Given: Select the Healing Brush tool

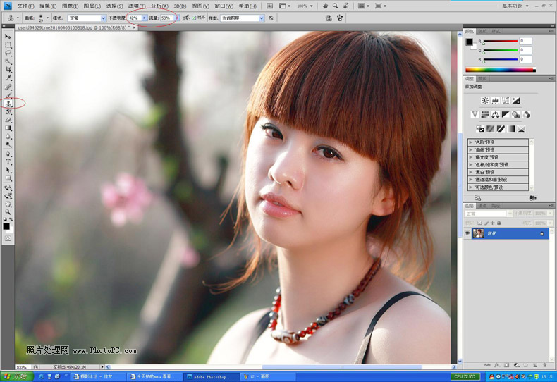Looking at the screenshot, I should click(8, 87).
